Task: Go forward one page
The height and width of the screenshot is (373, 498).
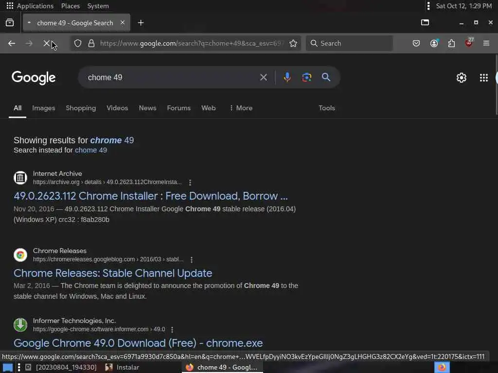Action: [29, 43]
